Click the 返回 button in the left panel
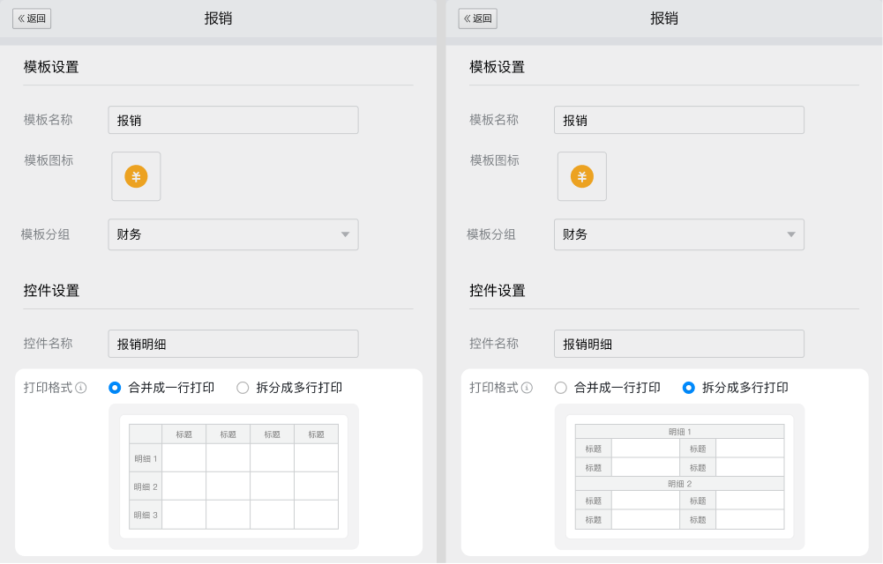This screenshot has width=883, height=564. pos(32,19)
